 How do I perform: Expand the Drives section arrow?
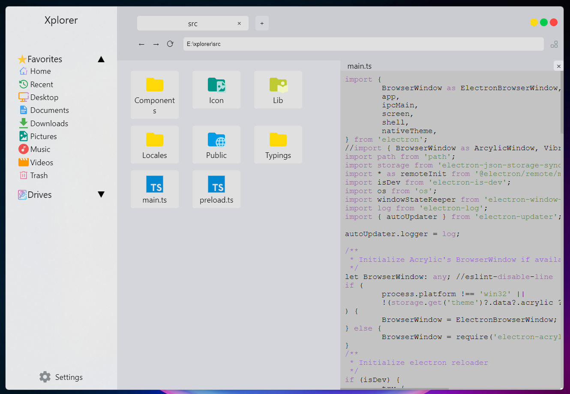coord(101,194)
